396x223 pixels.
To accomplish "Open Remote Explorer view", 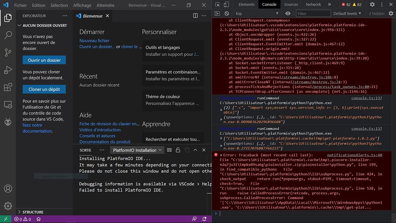I will pos(8,105).
